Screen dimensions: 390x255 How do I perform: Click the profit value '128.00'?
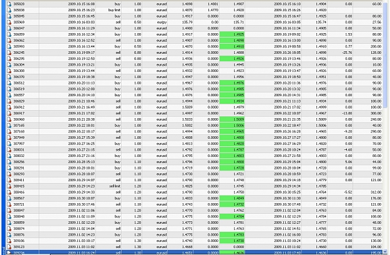tap(376, 52)
